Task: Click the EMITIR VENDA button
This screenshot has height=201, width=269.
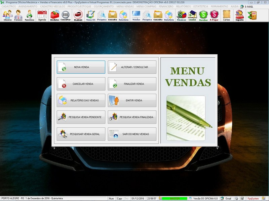Action: [x=132, y=100]
